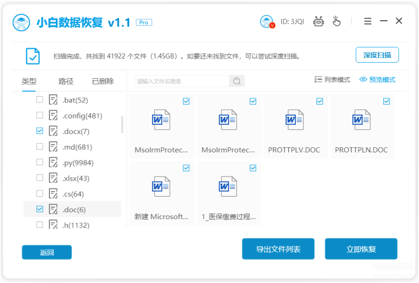Deselect 1_医保缴费过程 file checkbox
The image size is (419, 283).
pyautogui.click(x=253, y=168)
